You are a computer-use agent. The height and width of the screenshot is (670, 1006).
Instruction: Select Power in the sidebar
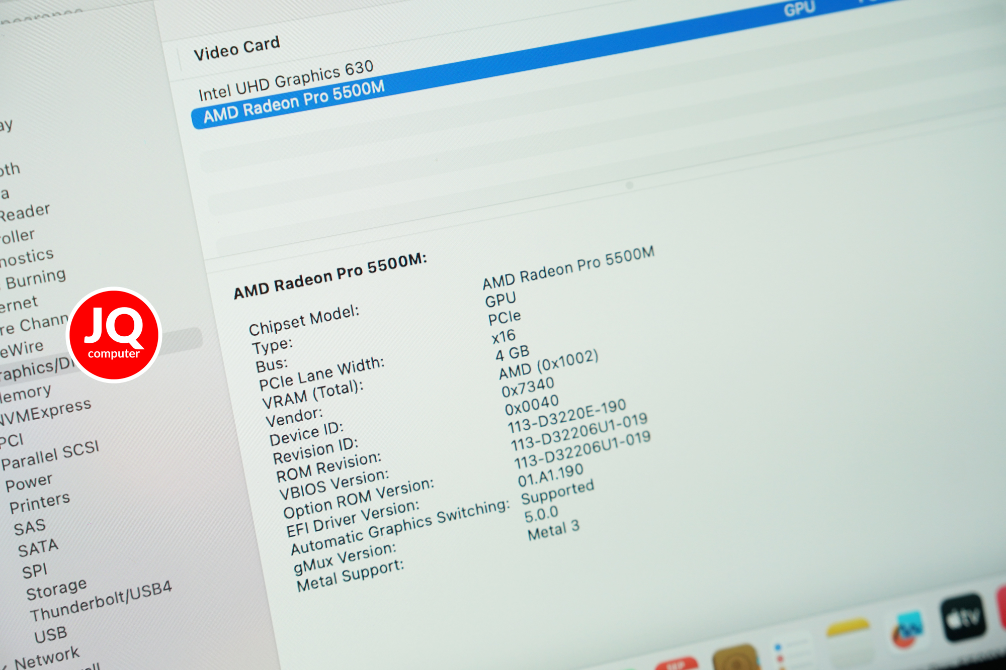click(29, 483)
